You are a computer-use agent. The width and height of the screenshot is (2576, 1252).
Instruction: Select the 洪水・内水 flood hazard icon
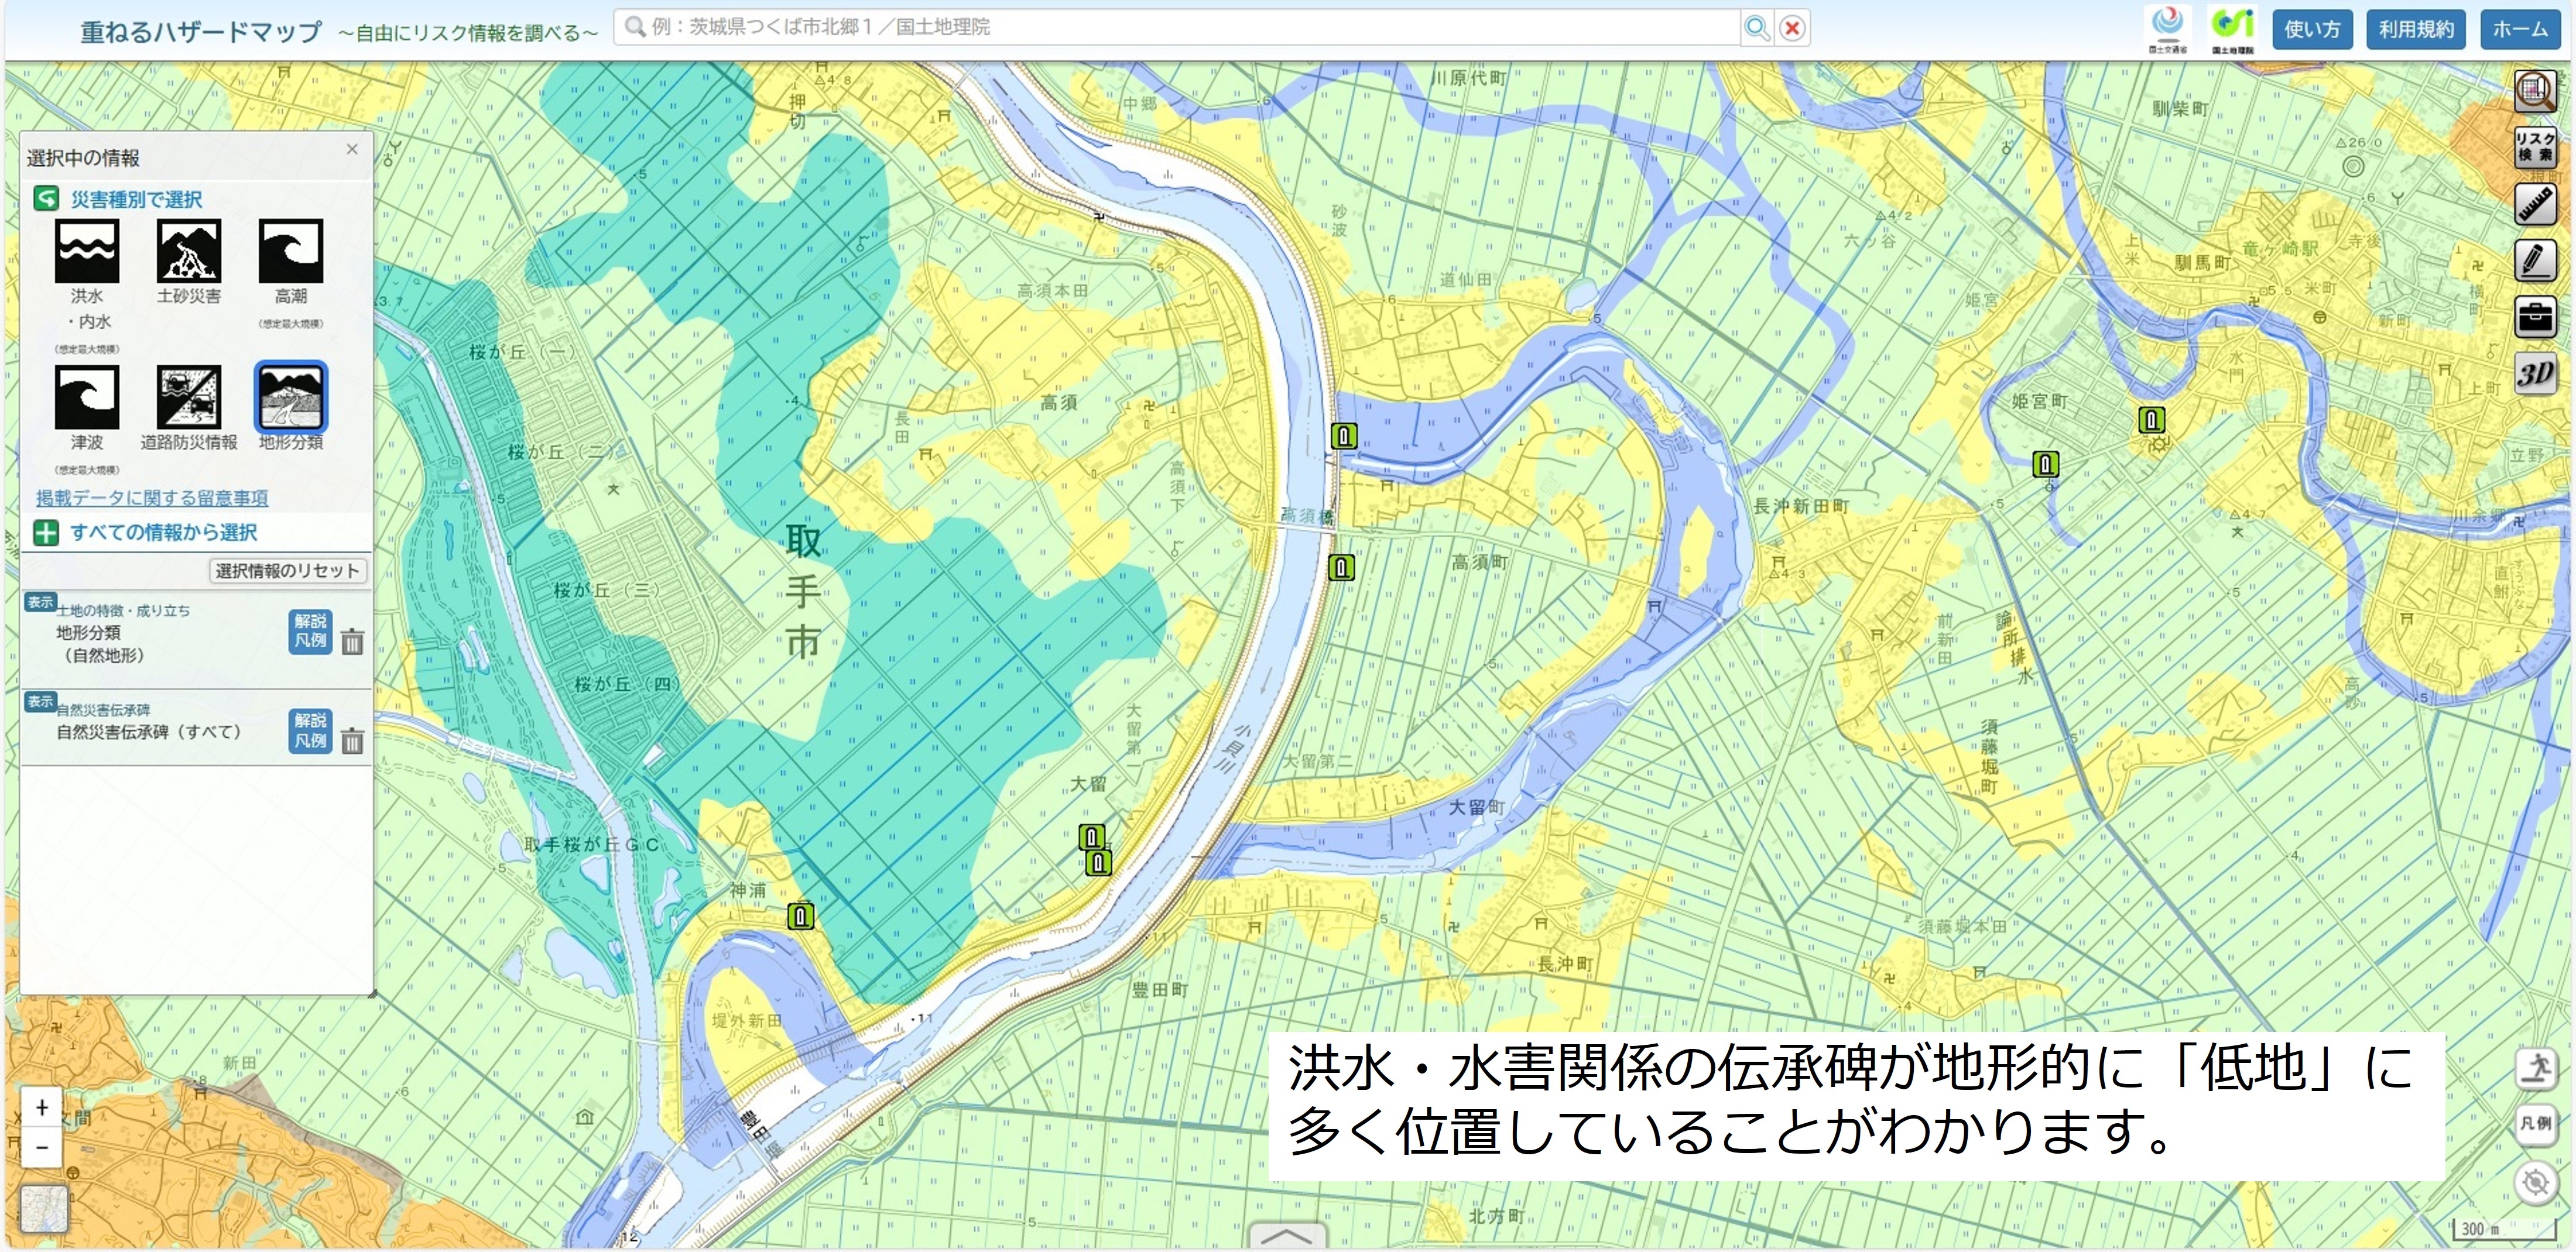(87, 251)
